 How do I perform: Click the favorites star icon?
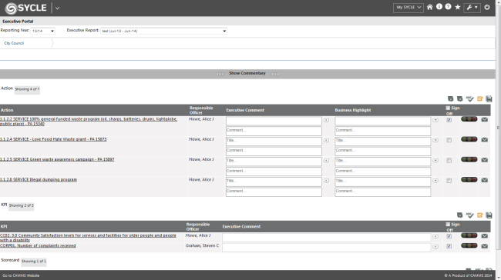(458, 7)
